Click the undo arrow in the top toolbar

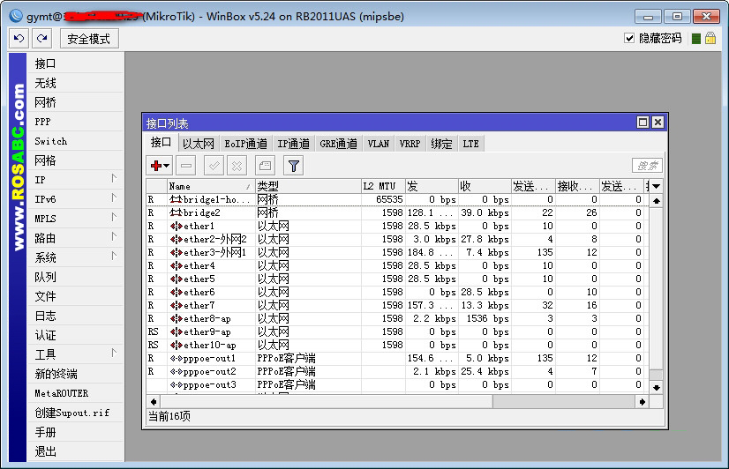[x=19, y=39]
